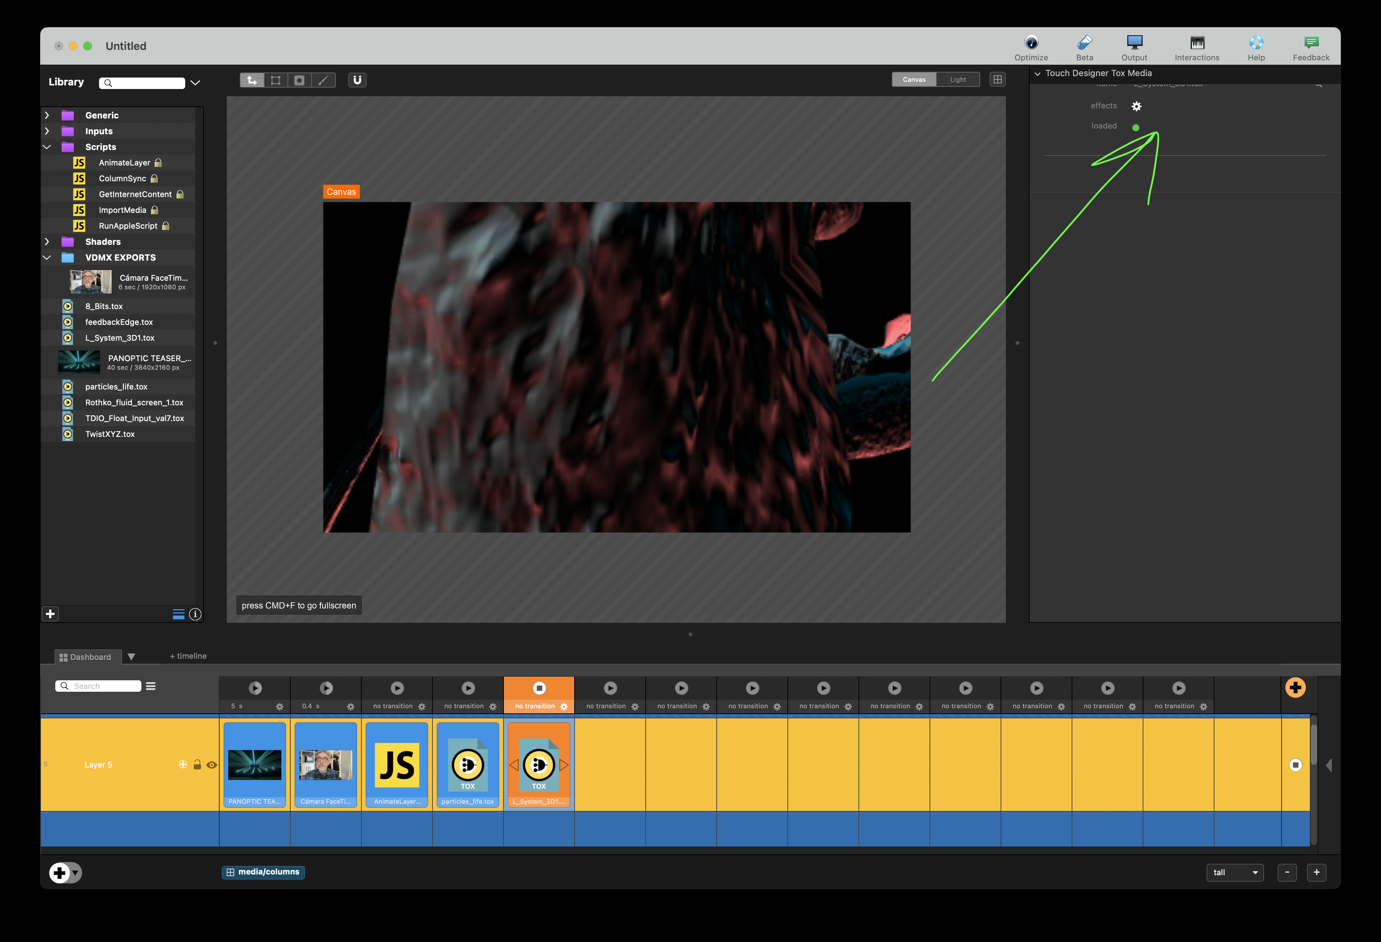The width and height of the screenshot is (1381, 942).
Task: Select the brush mask tool
Action: click(x=323, y=80)
